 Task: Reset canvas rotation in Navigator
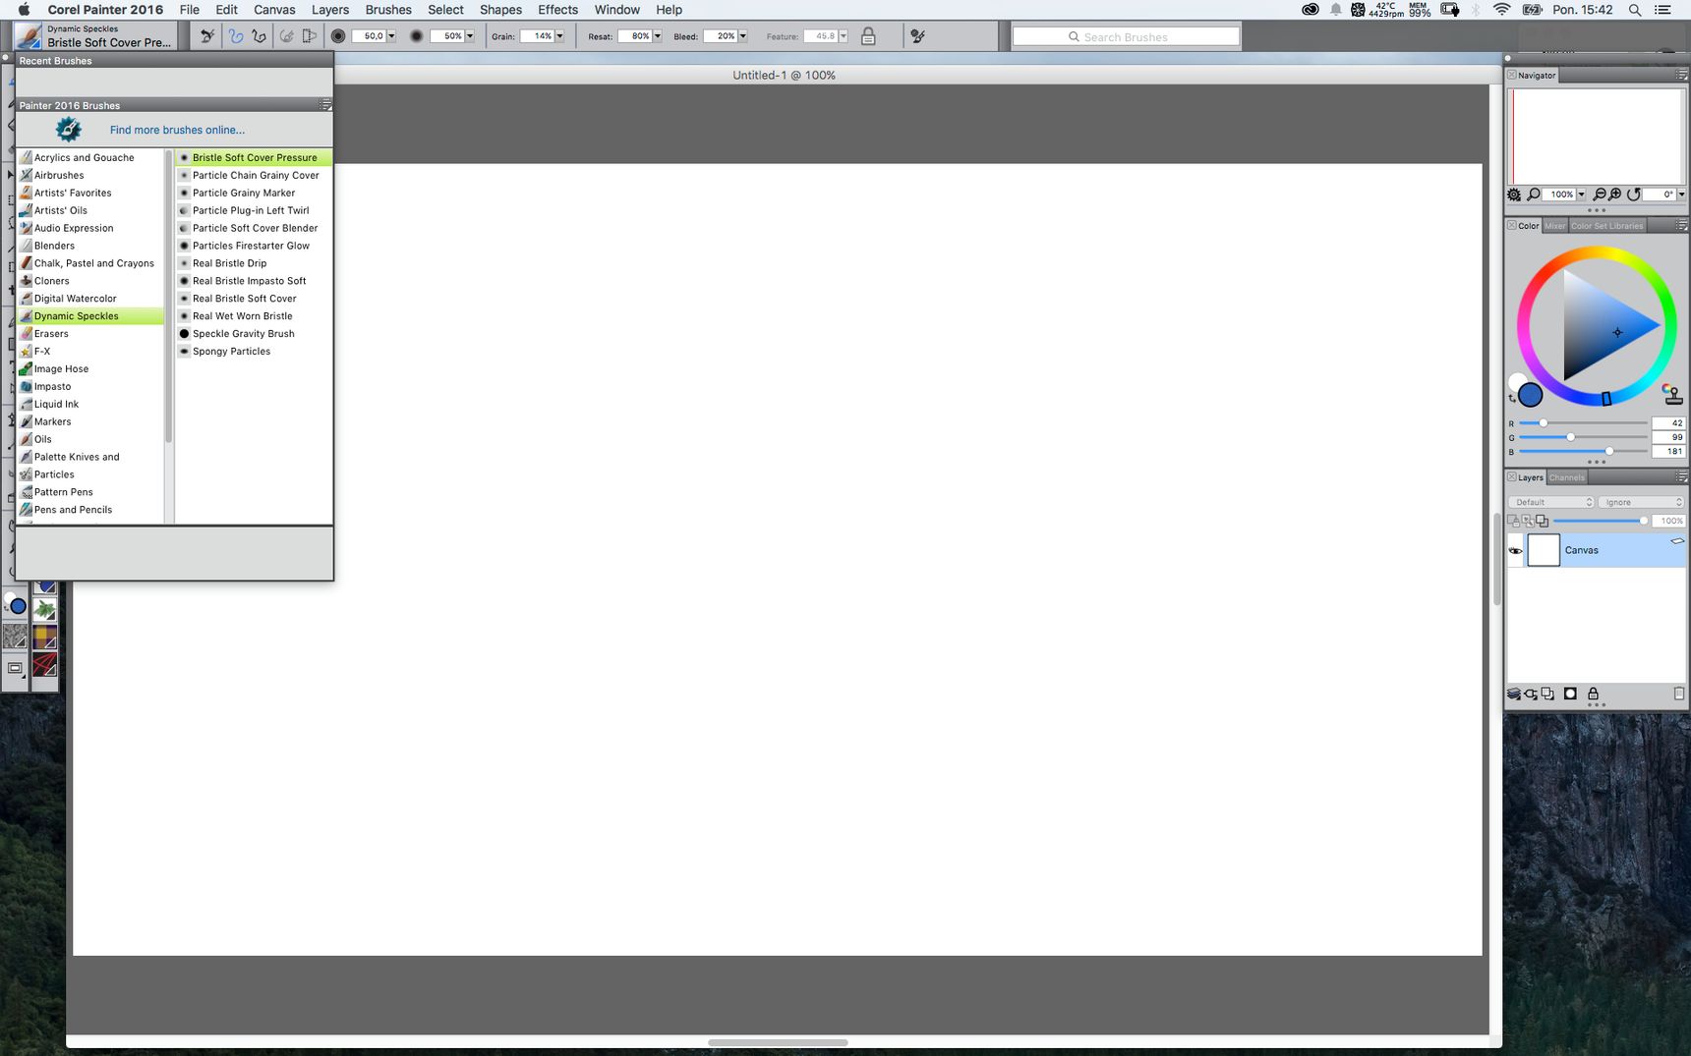tap(1634, 195)
